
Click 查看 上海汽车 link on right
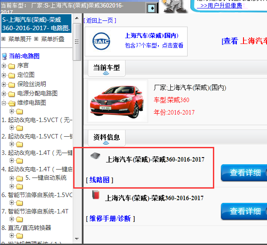coord(244,41)
